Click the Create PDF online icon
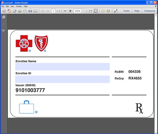The width and height of the screenshot is (158, 134). 4,11
